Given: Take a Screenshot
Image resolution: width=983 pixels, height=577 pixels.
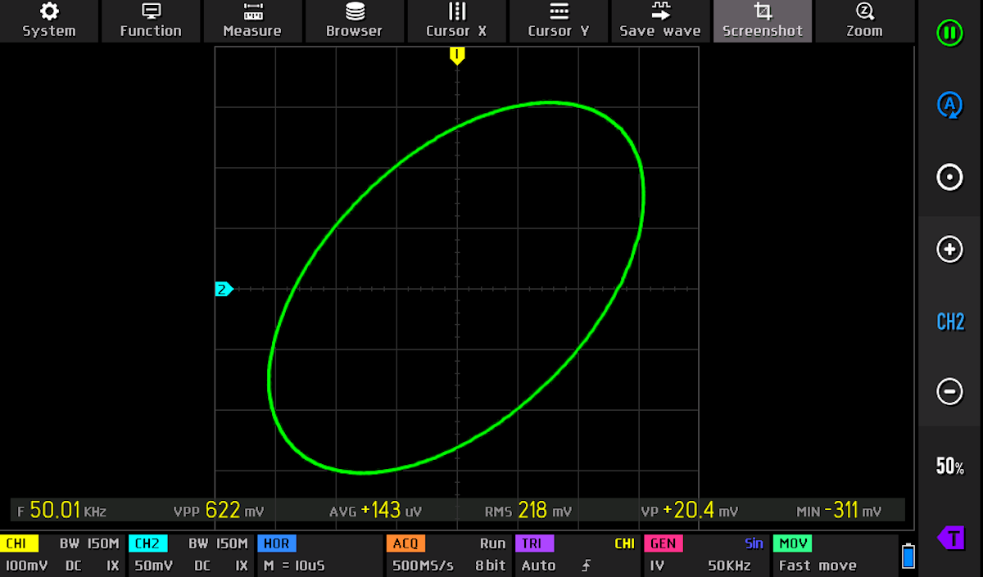Looking at the screenshot, I should [763, 21].
